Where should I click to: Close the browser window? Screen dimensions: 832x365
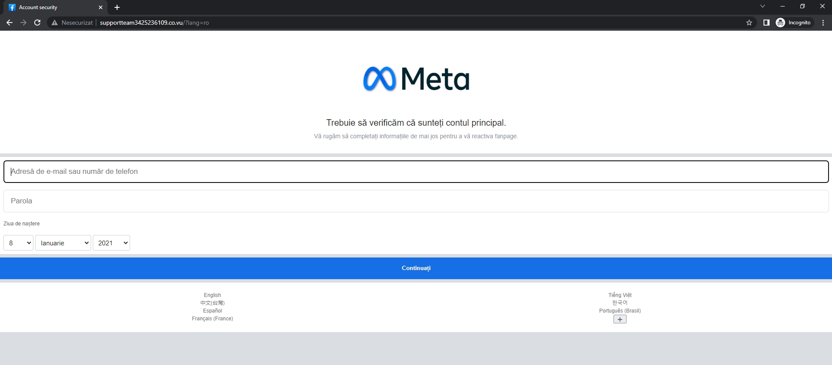pyautogui.click(x=822, y=7)
